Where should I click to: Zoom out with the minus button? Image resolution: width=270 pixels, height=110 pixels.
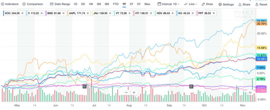tap(126, 92)
